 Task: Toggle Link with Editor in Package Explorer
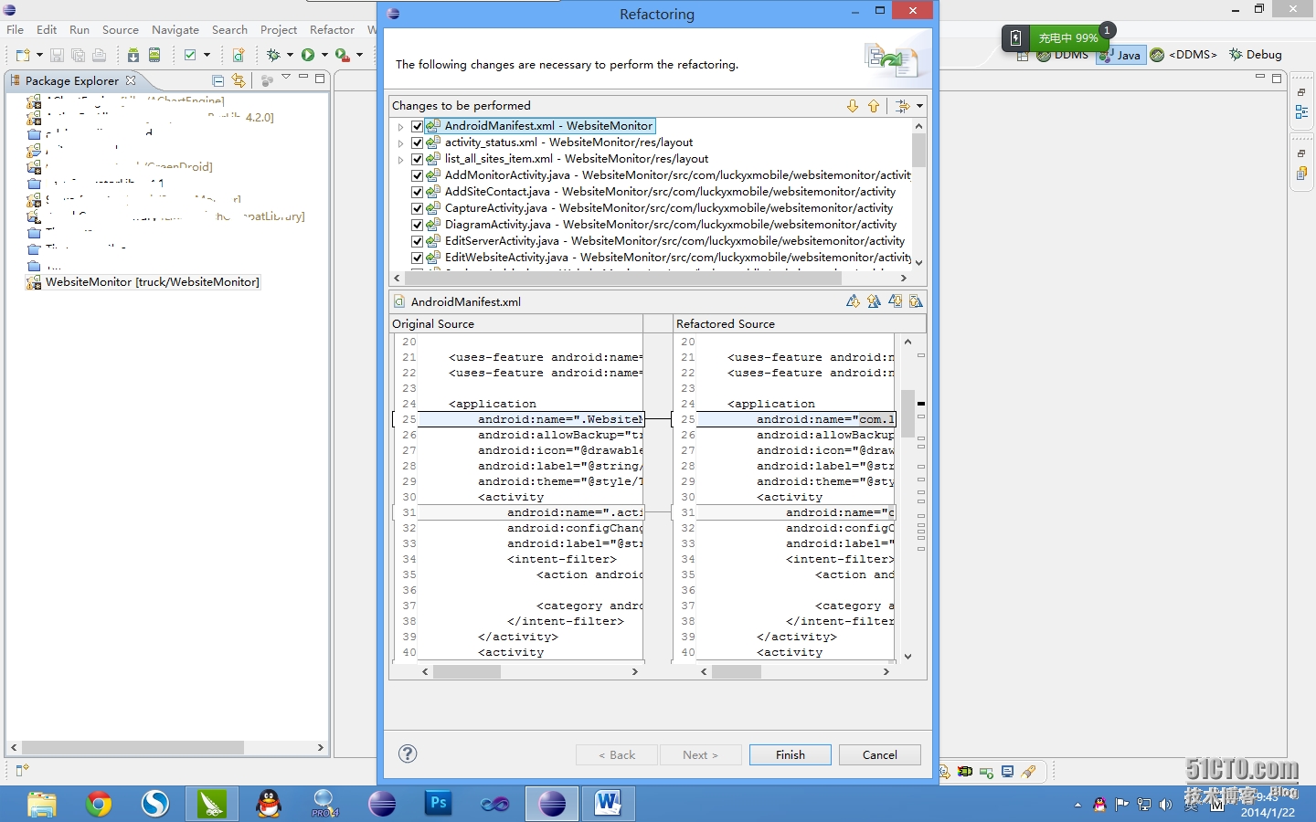click(x=239, y=80)
